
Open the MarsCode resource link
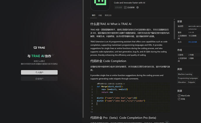[x=185, y=95]
